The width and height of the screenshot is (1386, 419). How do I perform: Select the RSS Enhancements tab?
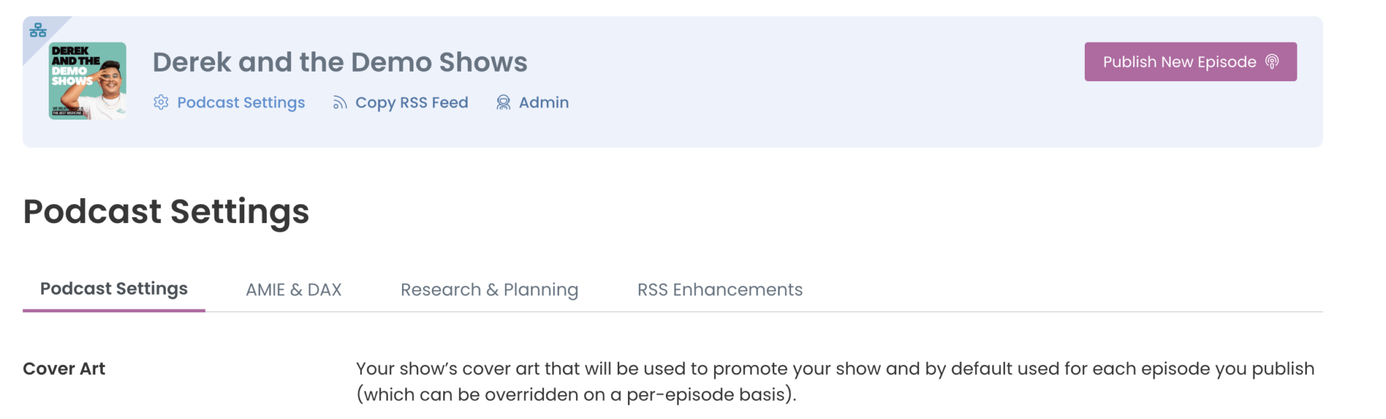719,289
